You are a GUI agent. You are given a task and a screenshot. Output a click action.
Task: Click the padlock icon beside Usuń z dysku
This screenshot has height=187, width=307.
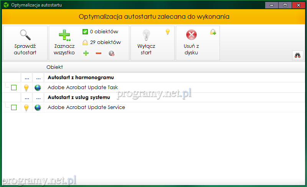tap(213, 33)
